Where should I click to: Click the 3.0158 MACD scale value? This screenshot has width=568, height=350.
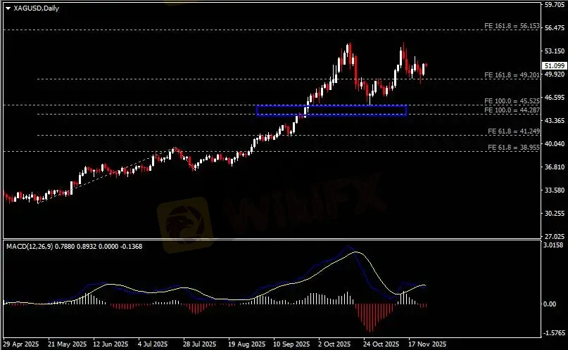(555, 246)
